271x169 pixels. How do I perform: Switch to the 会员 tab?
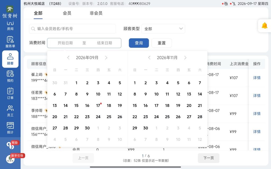(x=67, y=13)
